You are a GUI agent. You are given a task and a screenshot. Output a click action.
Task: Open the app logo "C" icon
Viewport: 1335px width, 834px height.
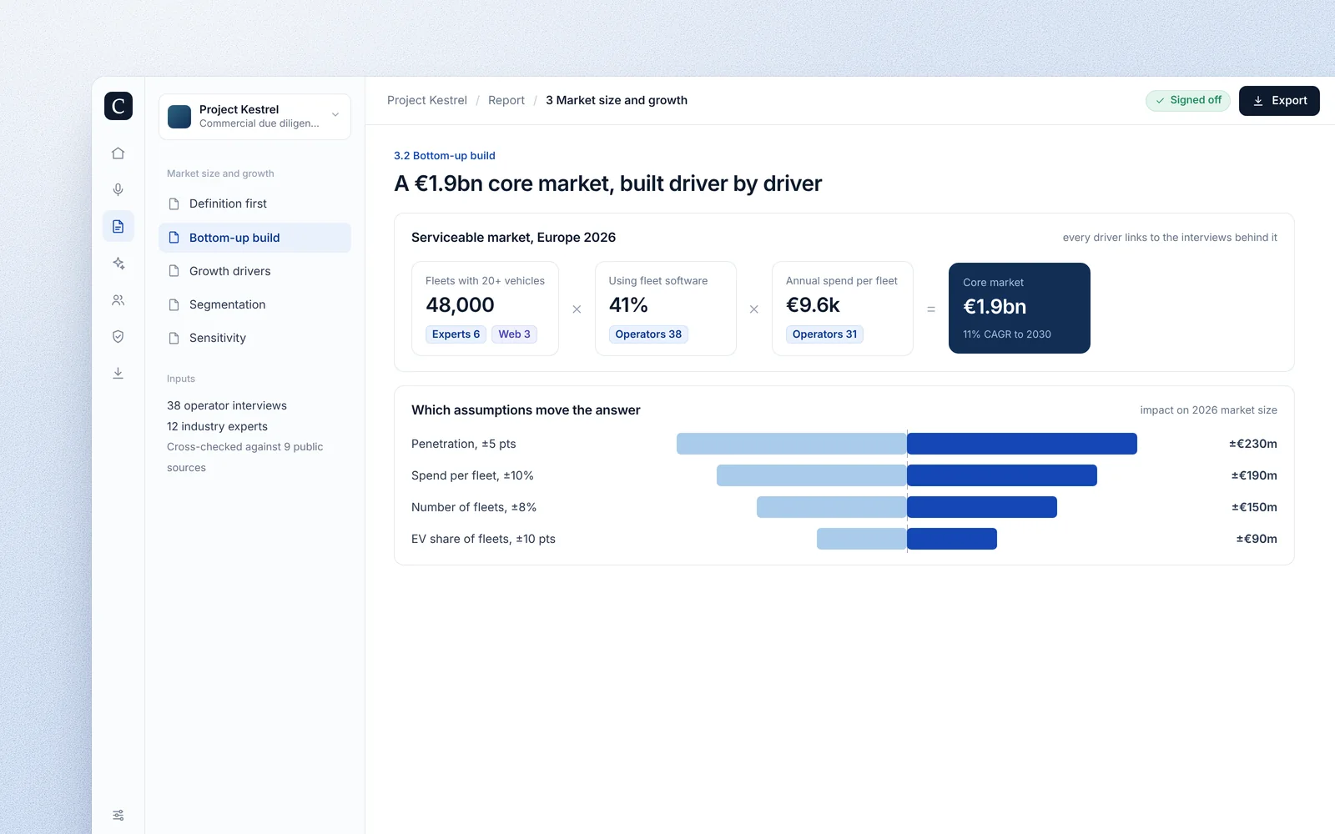pos(118,106)
